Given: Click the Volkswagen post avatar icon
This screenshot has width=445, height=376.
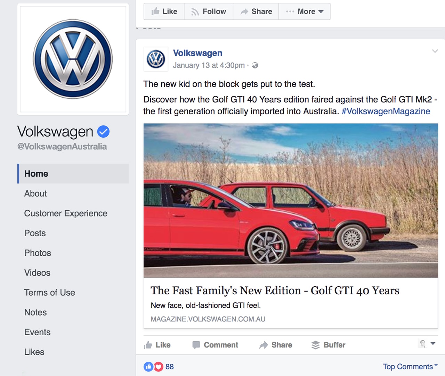Looking at the screenshot, I should pyautogui.click(x=156, y=59).
